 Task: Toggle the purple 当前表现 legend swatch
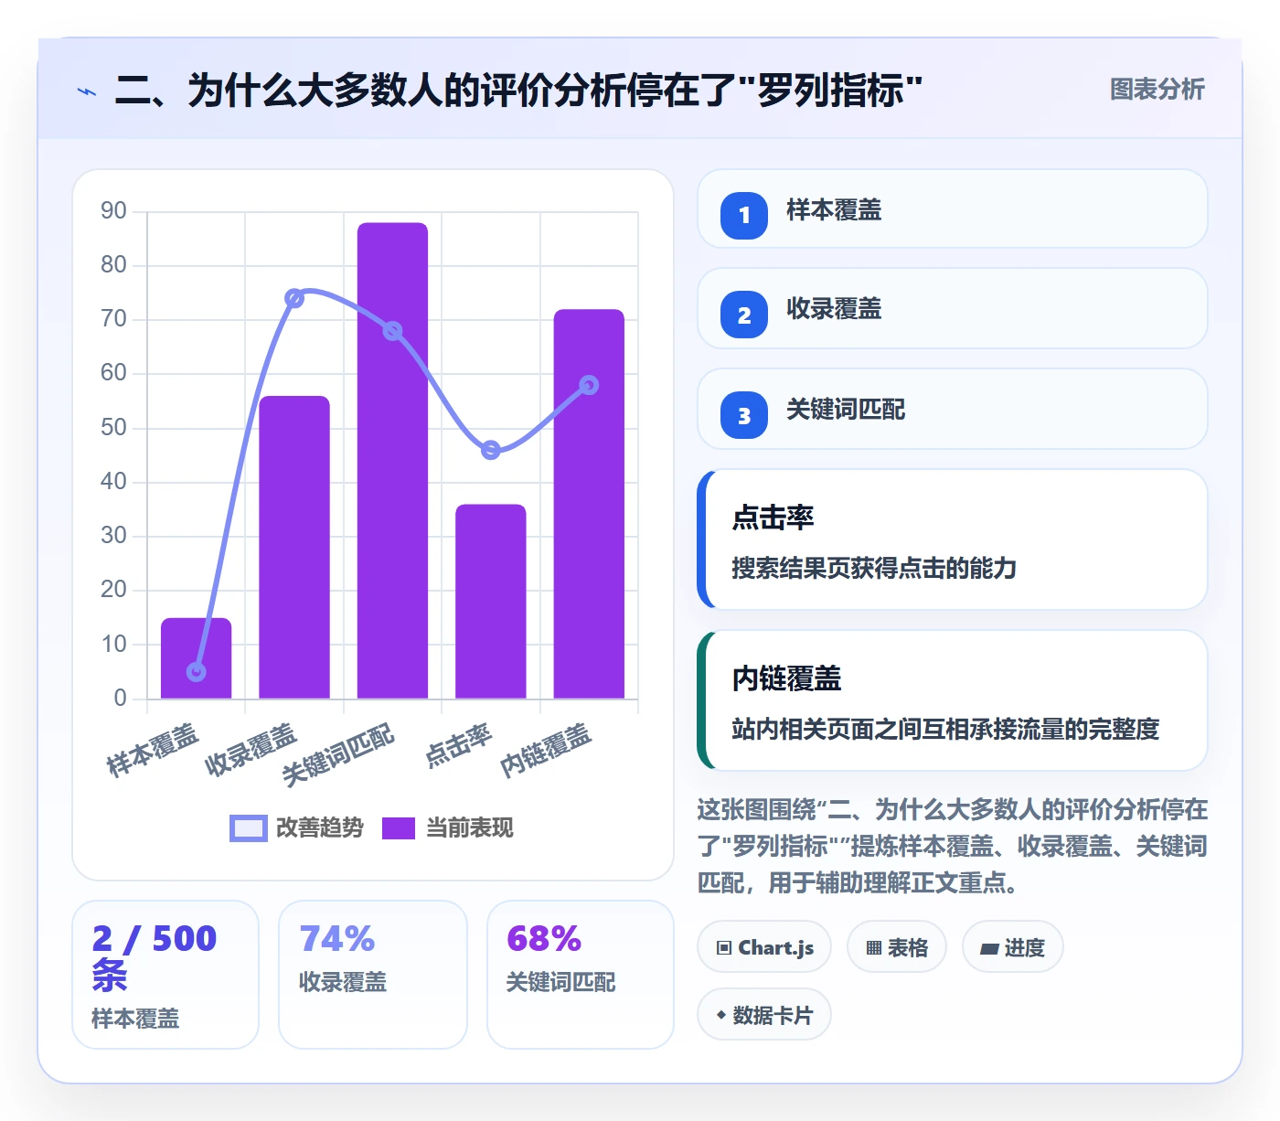tap(399, 827)
